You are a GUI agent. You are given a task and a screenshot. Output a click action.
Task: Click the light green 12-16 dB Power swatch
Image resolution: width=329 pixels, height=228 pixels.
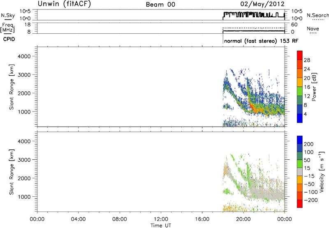pos(300,91)
